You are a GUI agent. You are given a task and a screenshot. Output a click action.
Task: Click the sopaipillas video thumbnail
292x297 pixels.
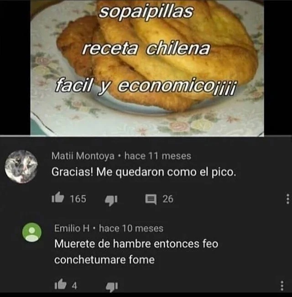[x=147, y=68]
